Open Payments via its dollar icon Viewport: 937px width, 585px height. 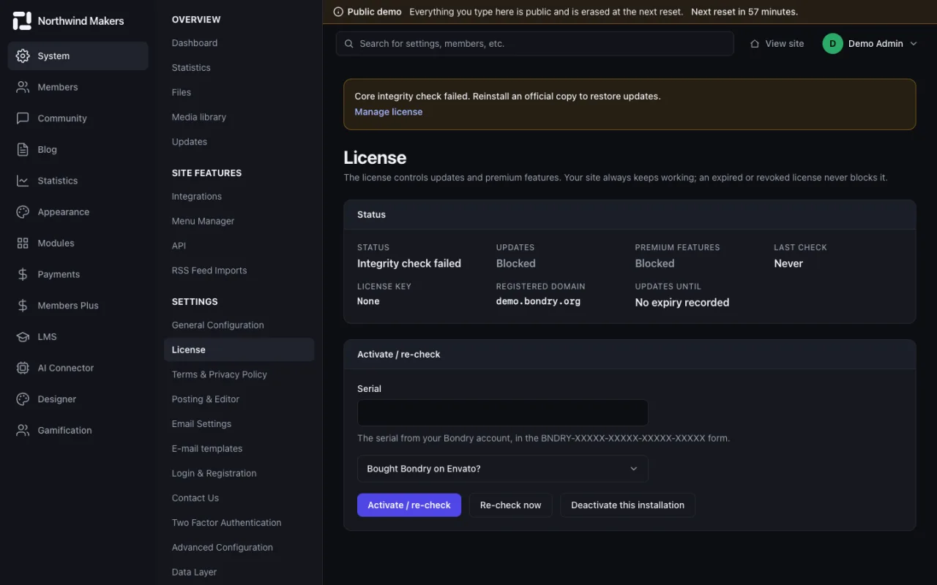click(x=23, y=274)
